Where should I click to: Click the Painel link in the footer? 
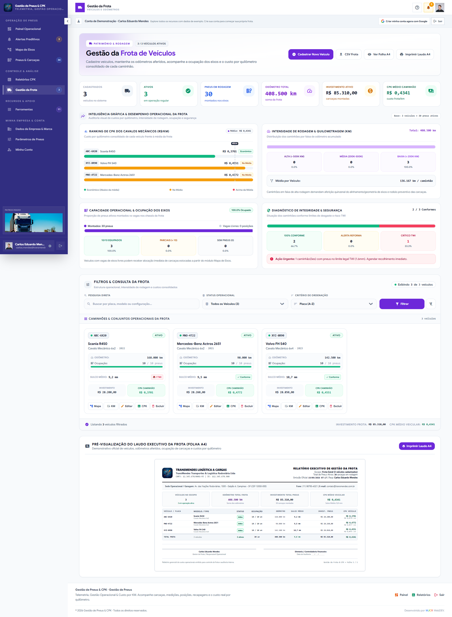pos(401,595)
